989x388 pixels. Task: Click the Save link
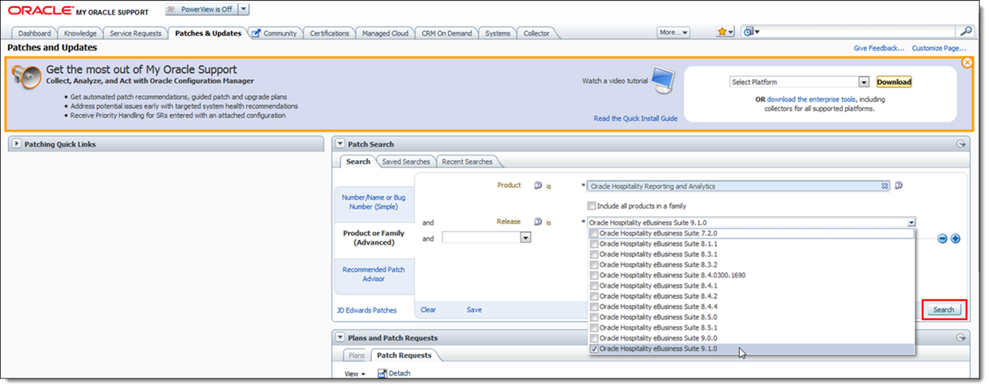pos(474,309)
